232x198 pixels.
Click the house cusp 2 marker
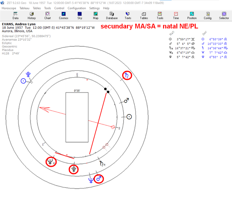pyautogui.click(x=119, y=128)
